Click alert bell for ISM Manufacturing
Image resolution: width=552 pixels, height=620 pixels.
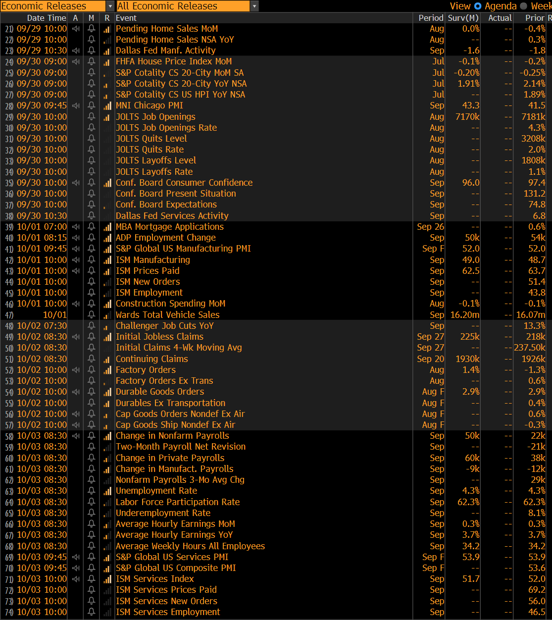tap(91, 260)
